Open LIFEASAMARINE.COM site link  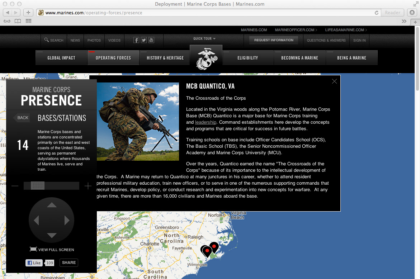(346, 30)
